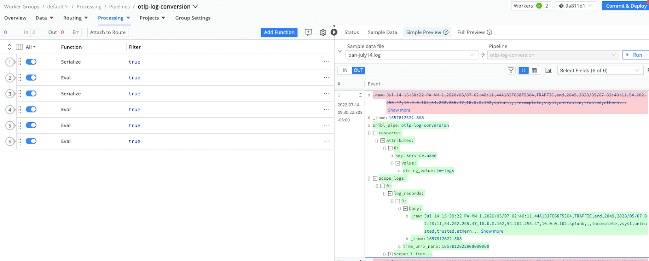Open the Sample data file dropdown
Viewport: 649px width, 261px height.
(411, 55)
